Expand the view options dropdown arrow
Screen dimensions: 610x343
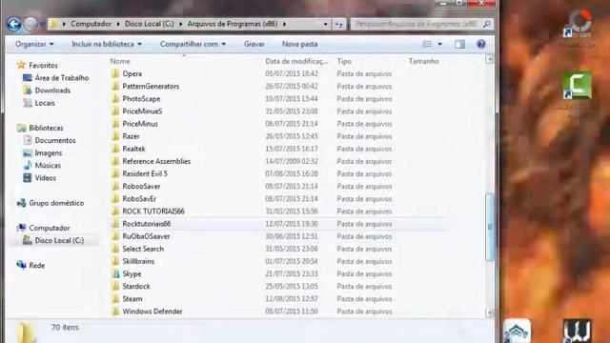coord(440,44)
